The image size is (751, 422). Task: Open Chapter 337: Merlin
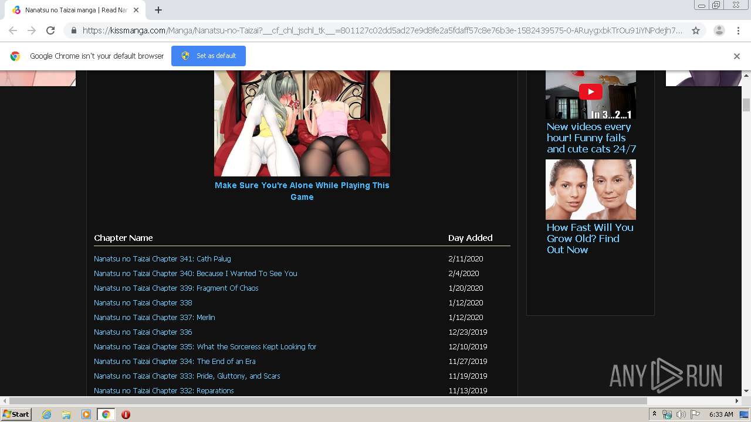154,317
